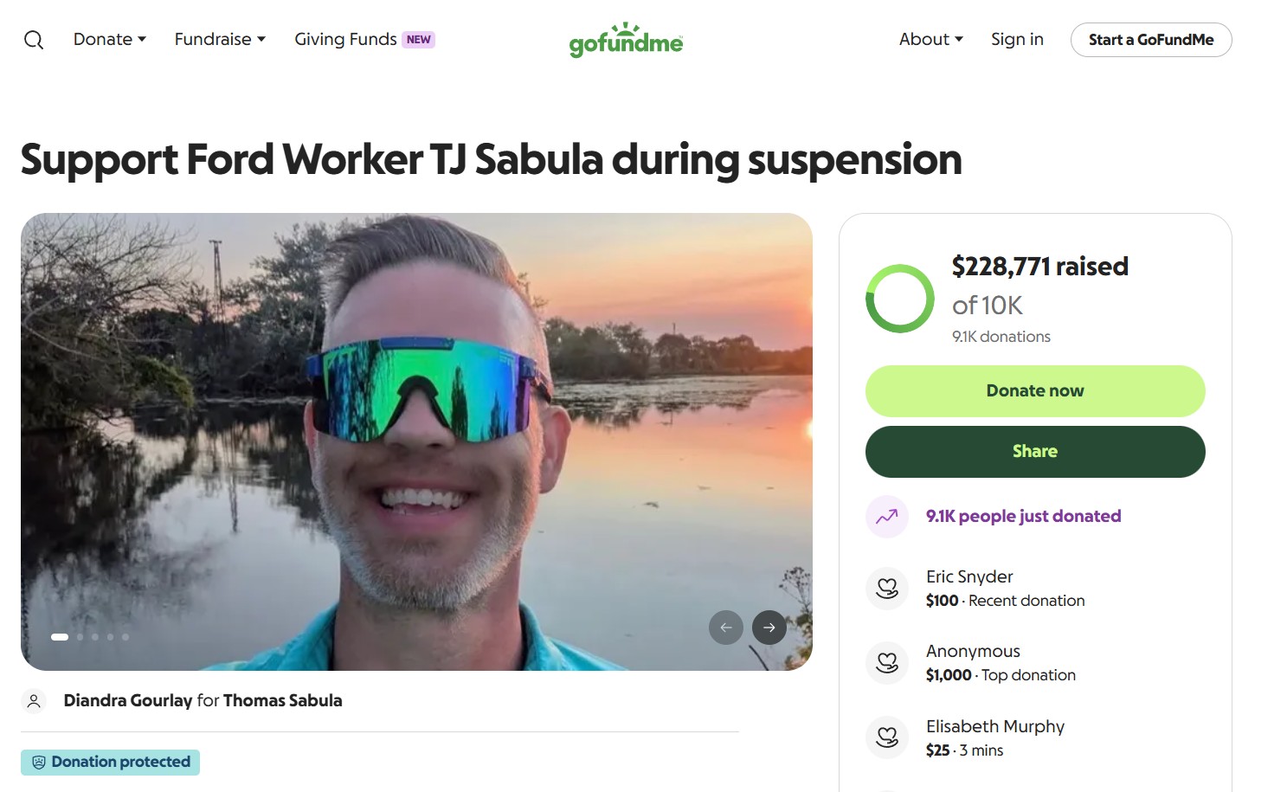This screenshot has width=1287, height=792.
Task: Click the Donation protected badge
Action: point(111,763)
